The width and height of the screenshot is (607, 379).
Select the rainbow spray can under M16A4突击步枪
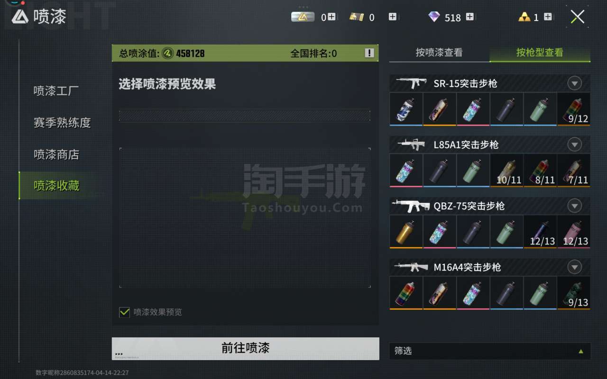click(406, 293)
